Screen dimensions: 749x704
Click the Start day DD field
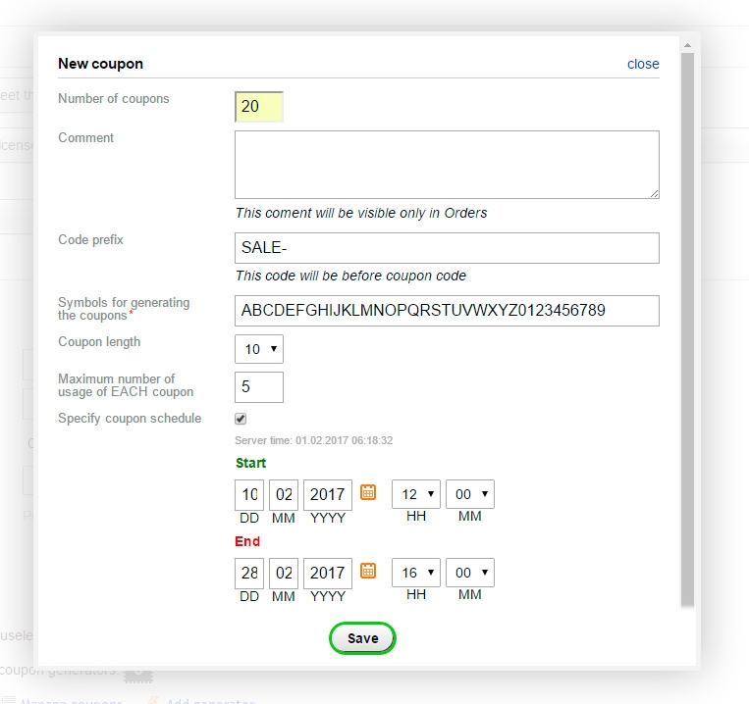coord(249,494)
